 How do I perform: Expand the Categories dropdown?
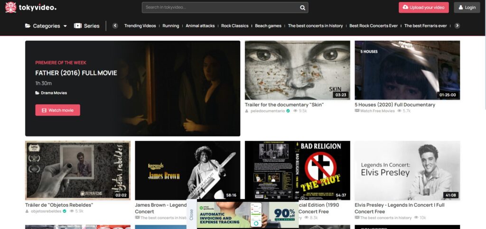[x=46, y=26]
